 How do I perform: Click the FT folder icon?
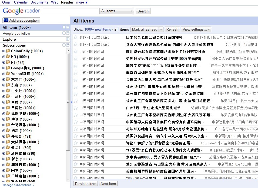coord(8,62)
